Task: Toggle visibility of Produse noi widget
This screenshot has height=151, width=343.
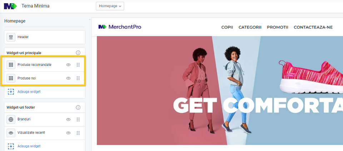Action: (69, 78)
